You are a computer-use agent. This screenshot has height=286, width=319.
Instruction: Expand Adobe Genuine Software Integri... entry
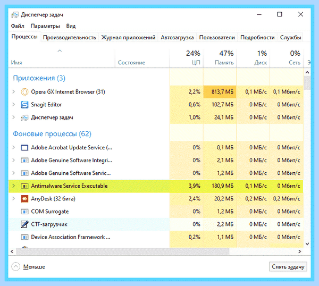(14, 161)
